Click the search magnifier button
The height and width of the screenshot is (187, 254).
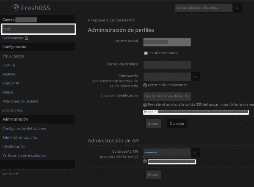237,8
